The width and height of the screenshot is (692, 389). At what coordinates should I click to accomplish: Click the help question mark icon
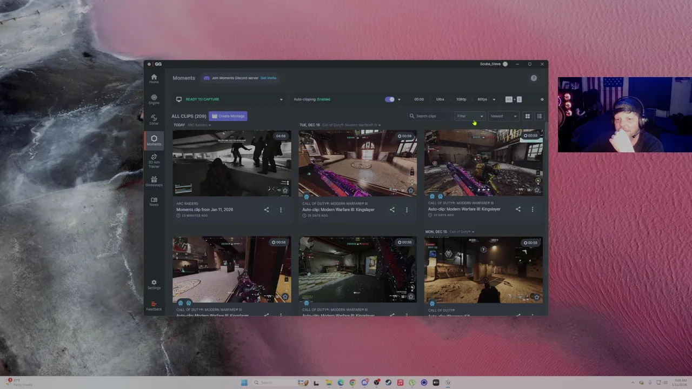tap(534, 78)
